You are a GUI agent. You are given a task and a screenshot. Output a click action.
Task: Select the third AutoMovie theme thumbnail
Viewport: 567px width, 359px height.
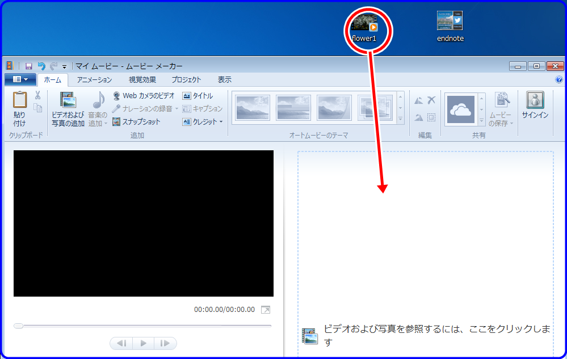(x=334, y=108)
